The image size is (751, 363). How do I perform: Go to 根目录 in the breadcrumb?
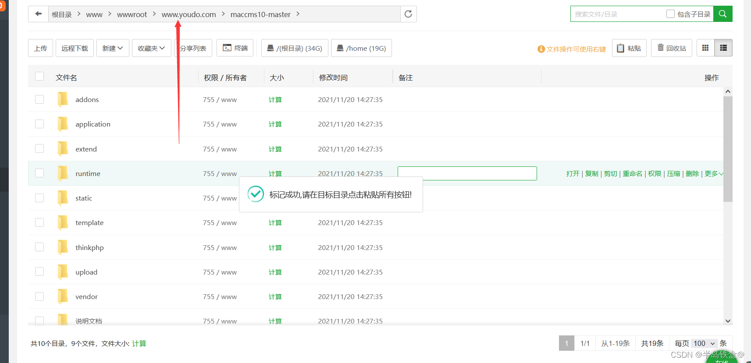click(61, 14)
